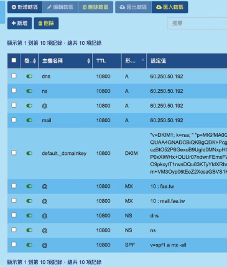Click the 編輯轄區 (edit zone) button

[60, 7]
